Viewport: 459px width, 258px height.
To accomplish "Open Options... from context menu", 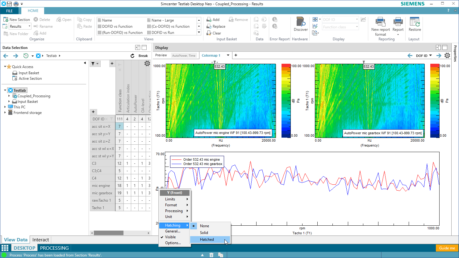I will click(x=175, y=243).
